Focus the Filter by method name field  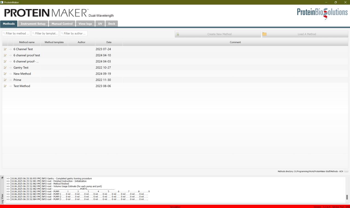[16, 33]
